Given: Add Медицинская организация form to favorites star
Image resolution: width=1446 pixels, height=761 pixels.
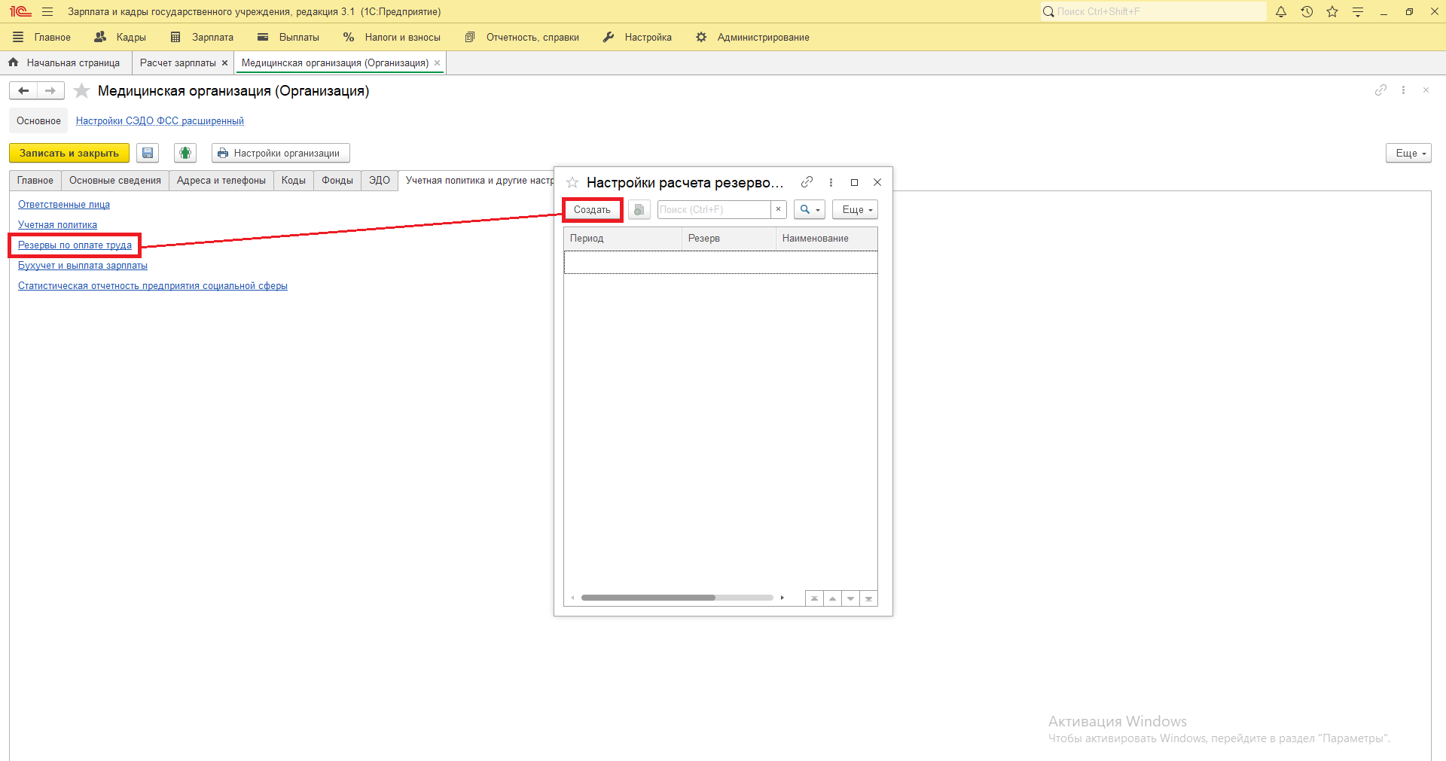Looking at the screenshot, I should click(81, 91).
